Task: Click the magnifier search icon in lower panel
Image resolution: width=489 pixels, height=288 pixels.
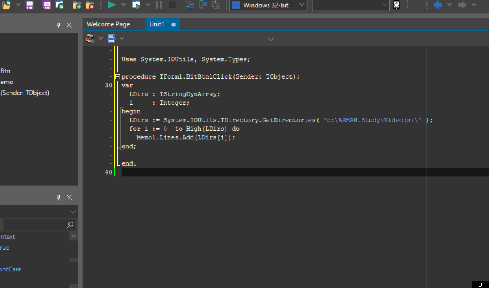Action: pos(70,225)
